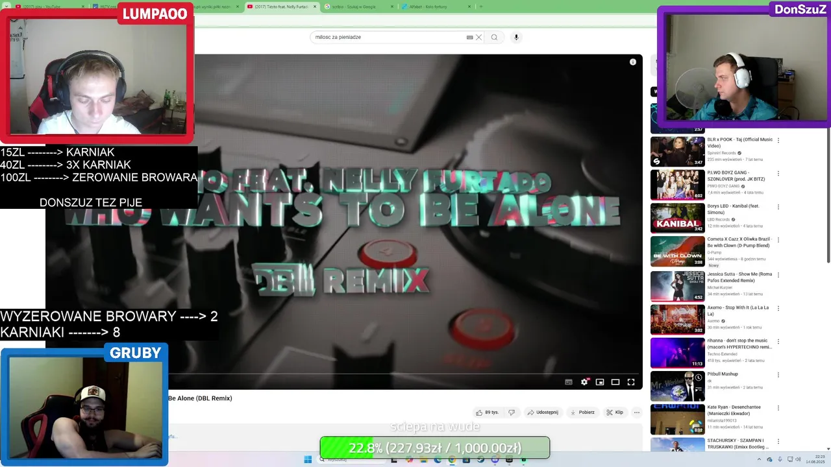Viewport: 831px width, 467px height.
Task: Click the Udostępnij share button
Action: point(543,413)
